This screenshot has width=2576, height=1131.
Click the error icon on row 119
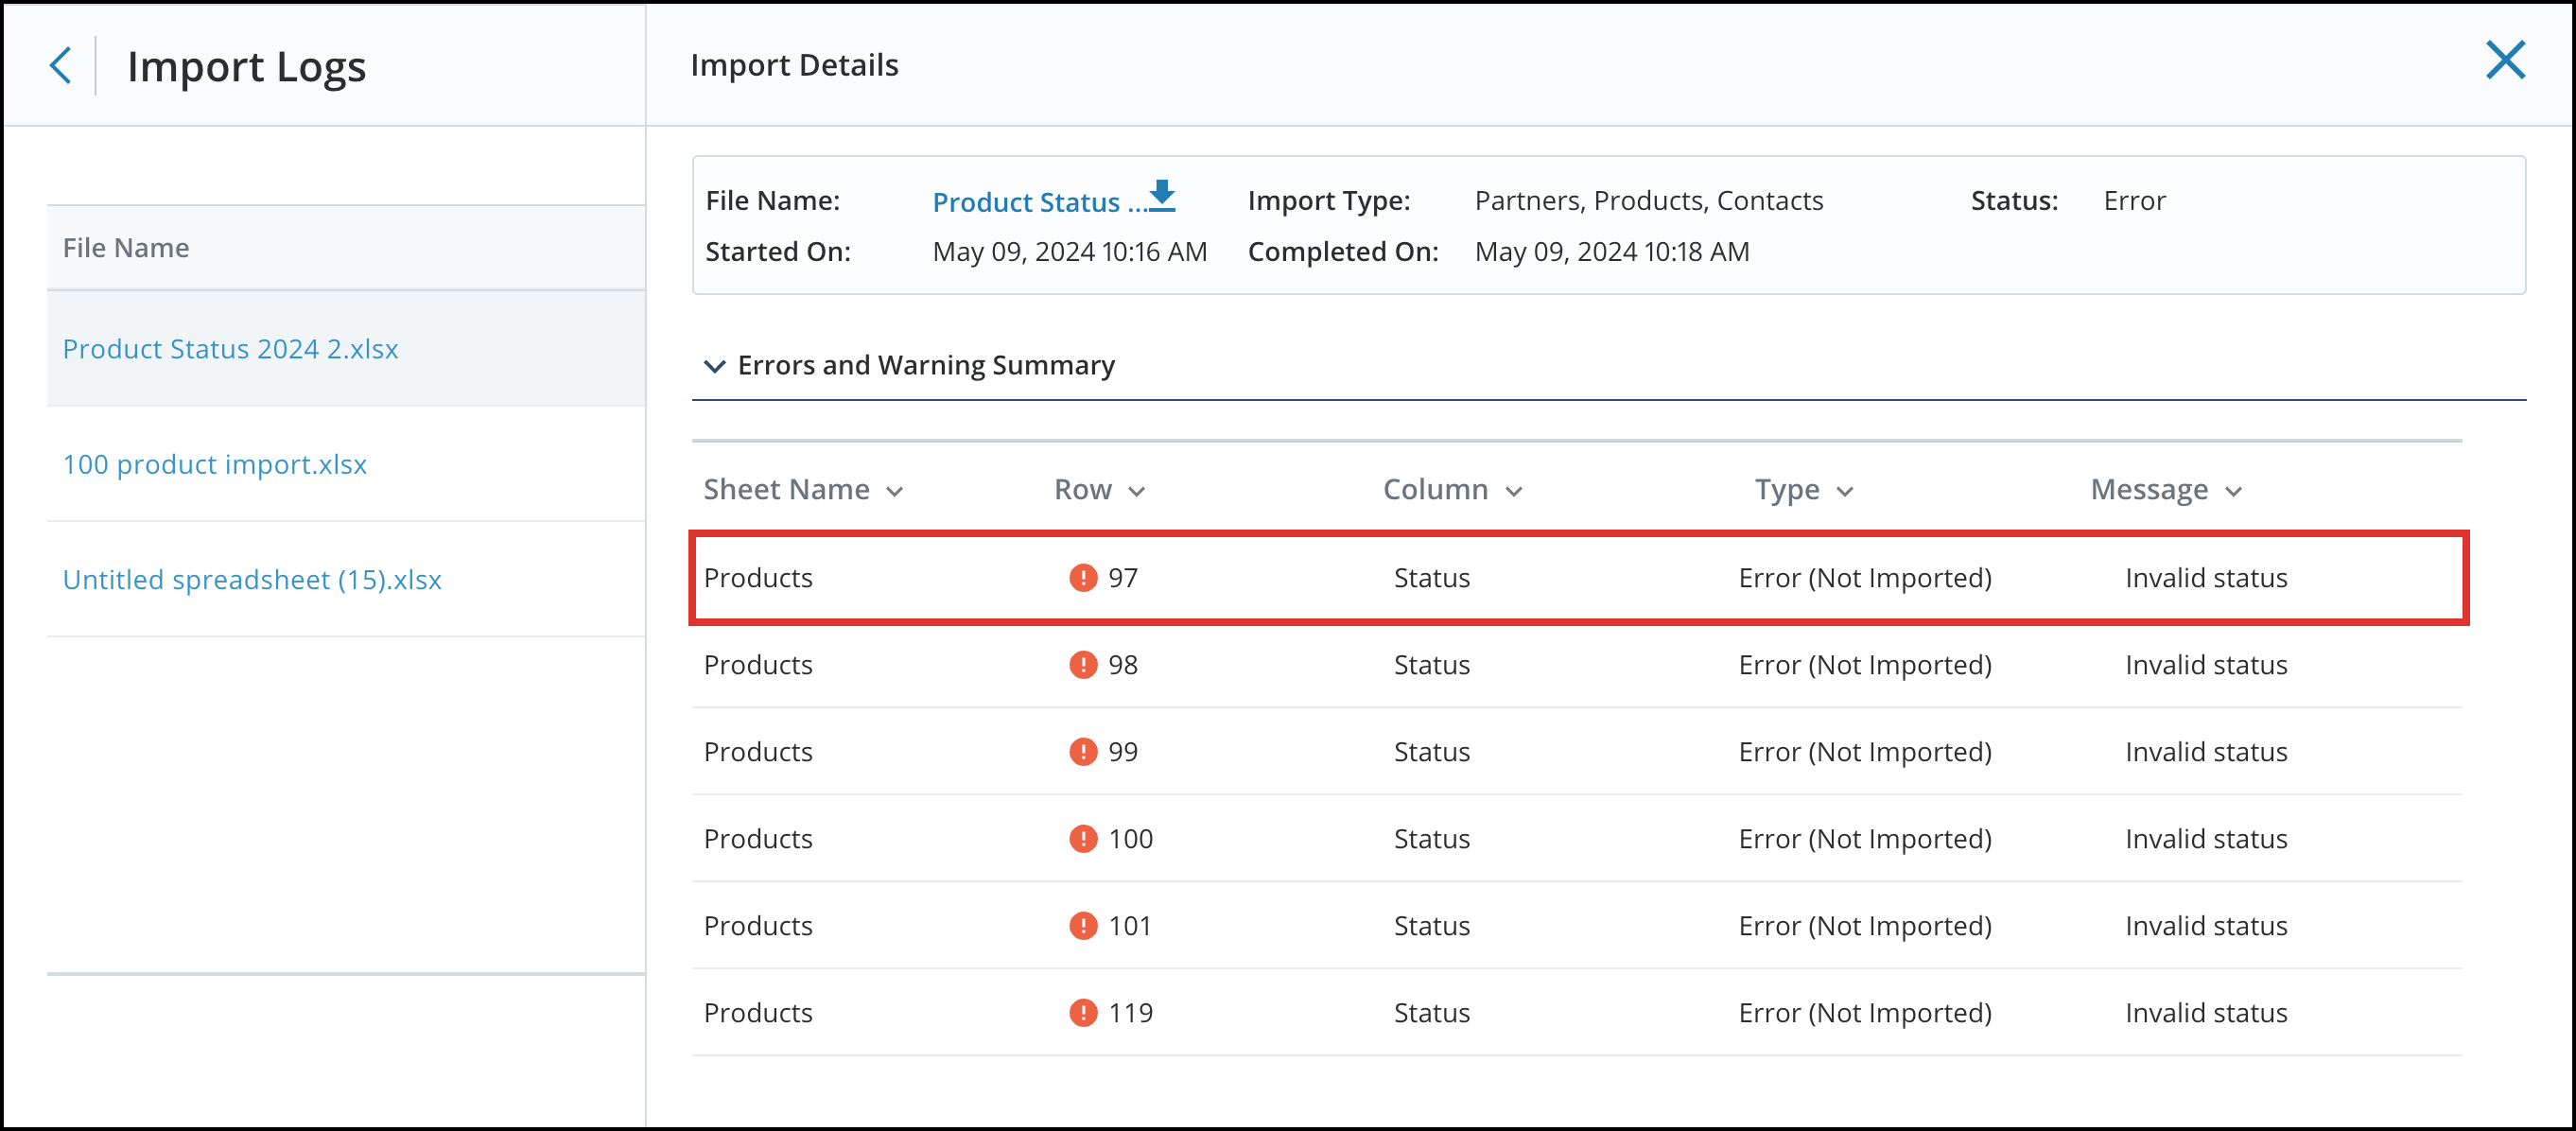point(1083,1012)
